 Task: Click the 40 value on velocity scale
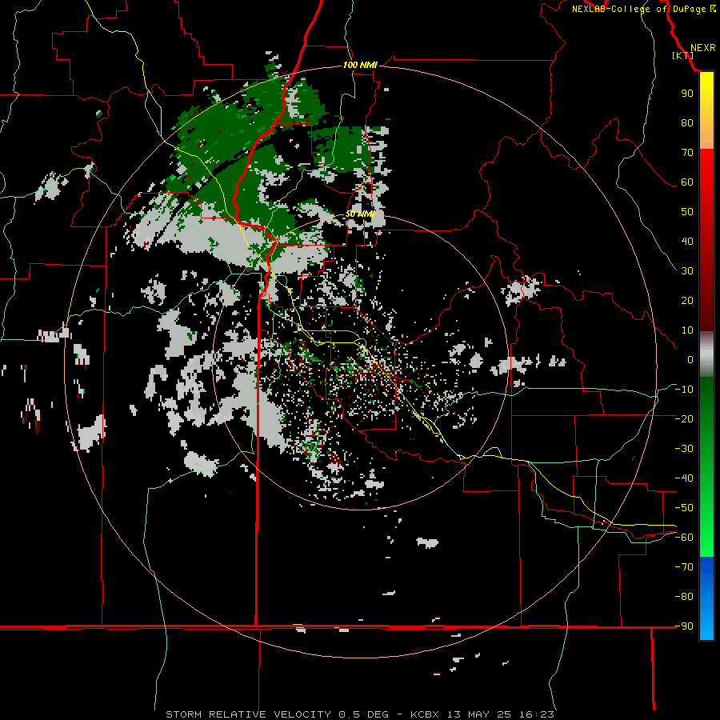pyautogui.click(x=687, y=241)
